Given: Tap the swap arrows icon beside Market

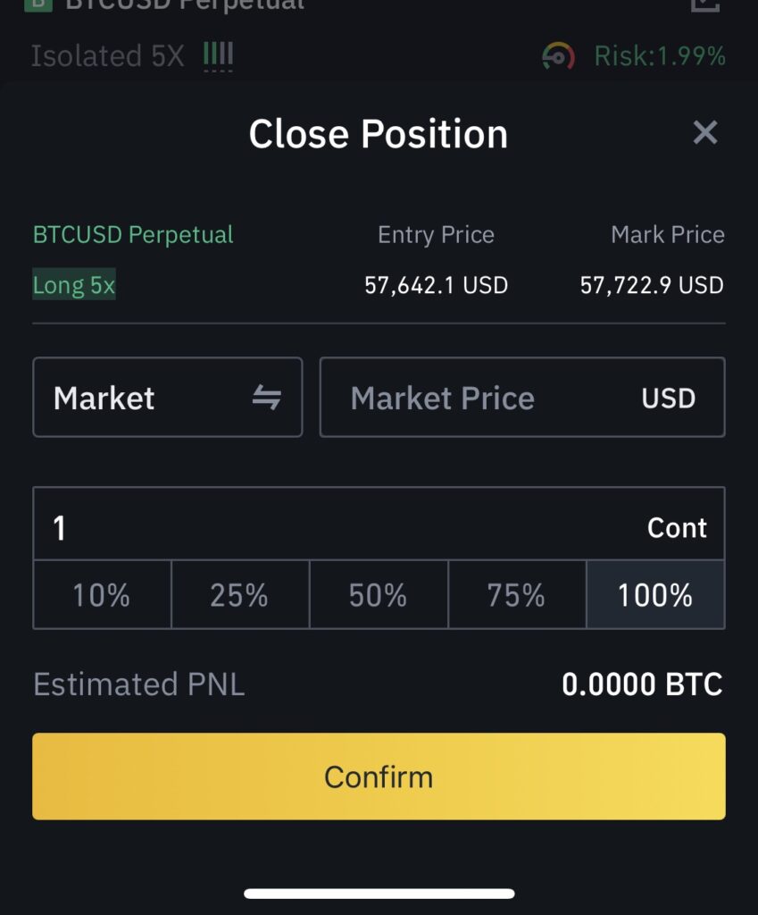Looking at the screenshot, I should (x=266, y=398).
